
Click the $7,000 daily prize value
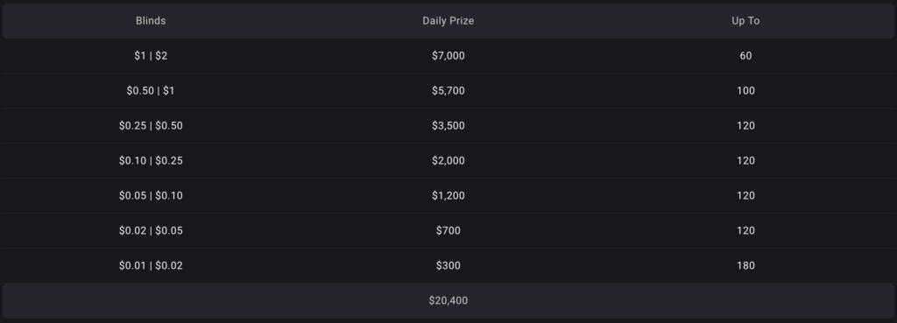[448, 56]
